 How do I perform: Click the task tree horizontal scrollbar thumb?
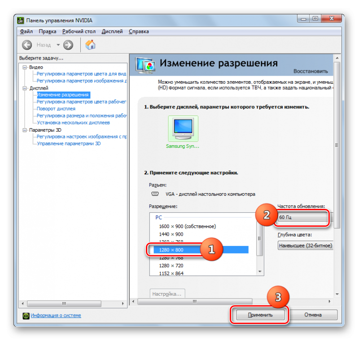tap(64, 303)
